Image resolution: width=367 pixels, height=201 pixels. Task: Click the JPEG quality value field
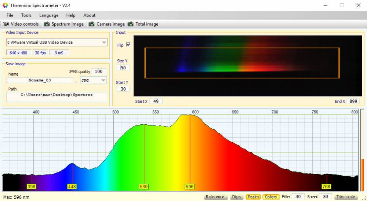(98, 72)
